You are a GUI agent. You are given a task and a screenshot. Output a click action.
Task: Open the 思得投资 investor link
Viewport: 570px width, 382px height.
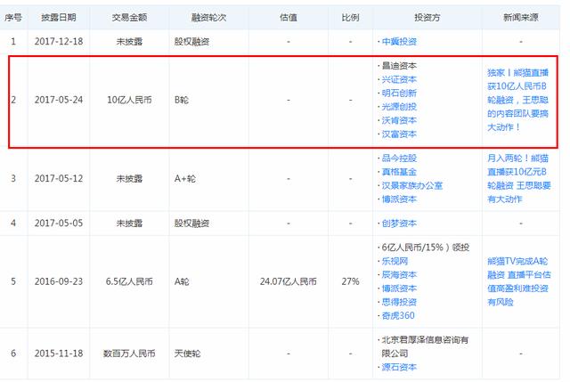pos(399,302)
